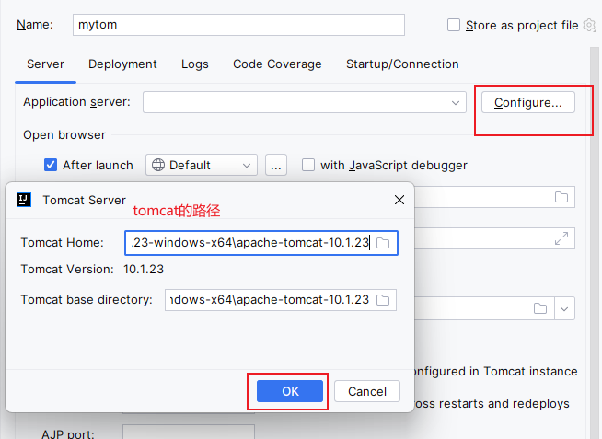Click folder icon next to lower right dropdown
This screenshot has height=439, width=602.
pyautogui.click(x=540, y=308)
